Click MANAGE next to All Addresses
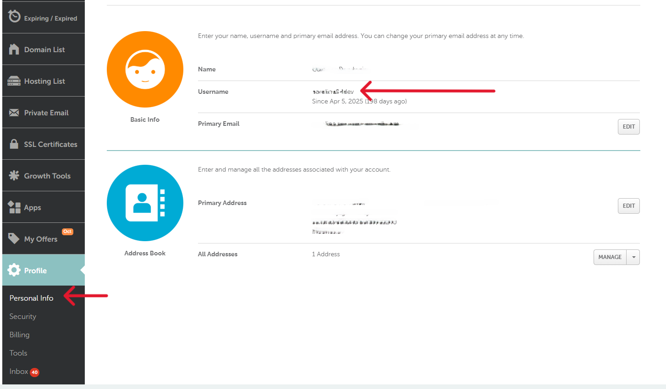This screenshot has height=389, width=666. tap(610, 257)
